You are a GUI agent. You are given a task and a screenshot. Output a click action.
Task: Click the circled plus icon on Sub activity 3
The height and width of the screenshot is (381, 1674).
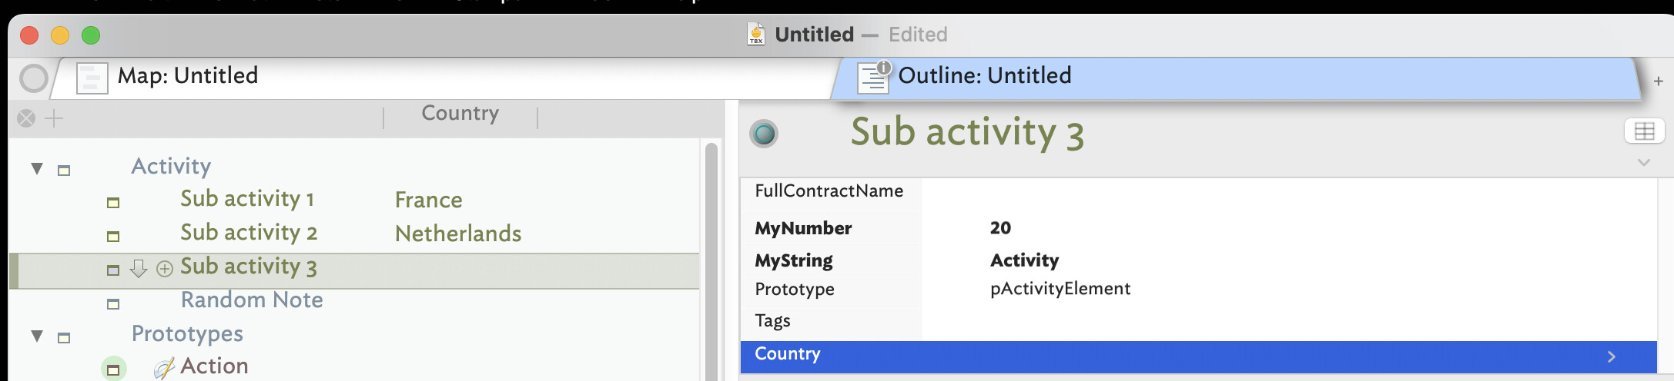165,268
